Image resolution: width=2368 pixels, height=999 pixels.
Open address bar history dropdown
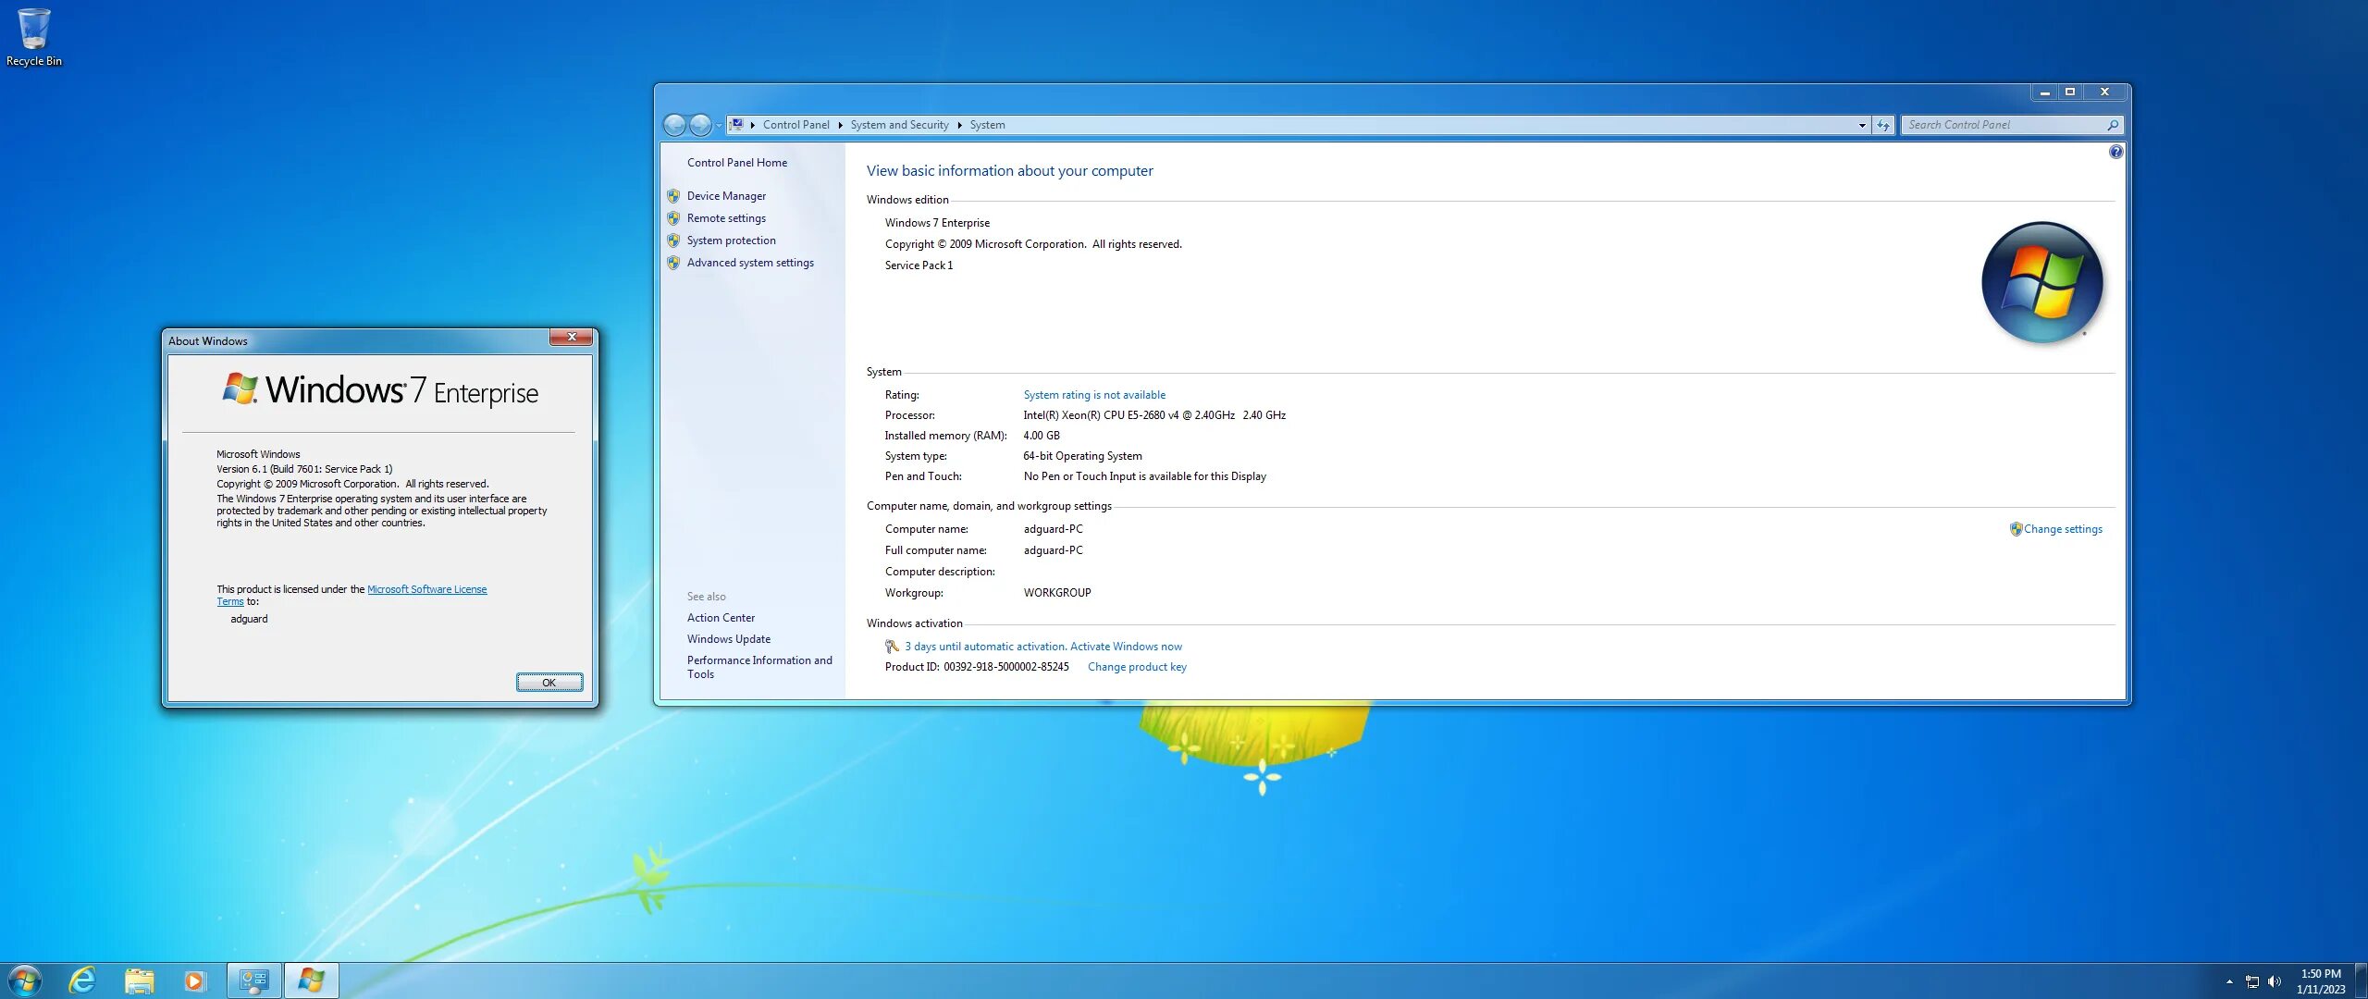[x=1862, y=125]
